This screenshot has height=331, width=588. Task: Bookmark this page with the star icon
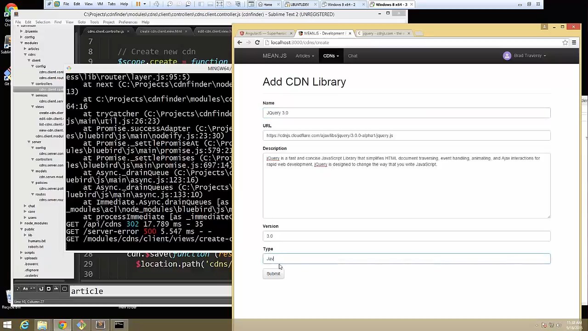(x=565, y=42)
